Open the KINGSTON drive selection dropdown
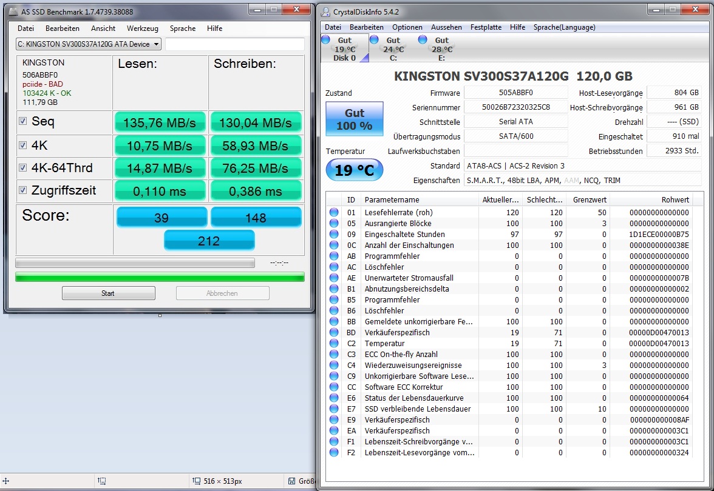 [89, 44]
